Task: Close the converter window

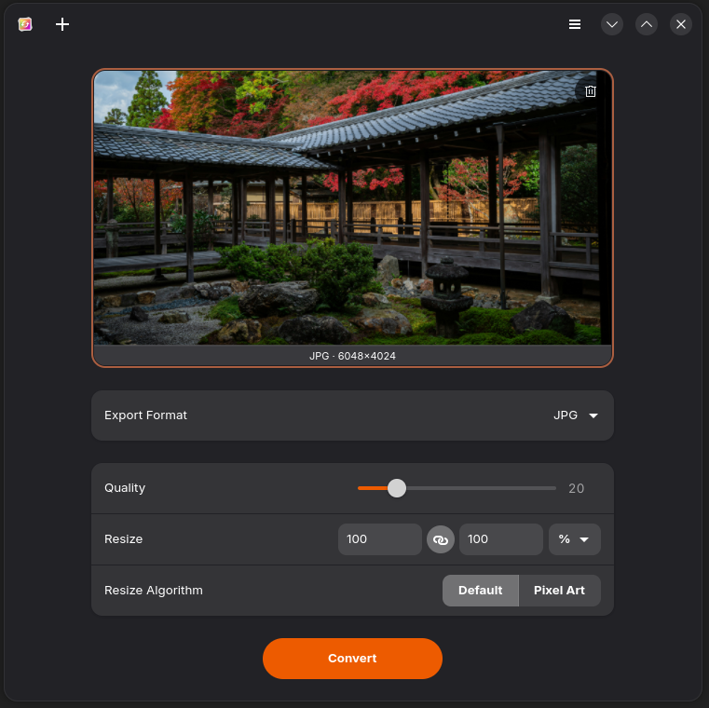Action: coord(681,24)
